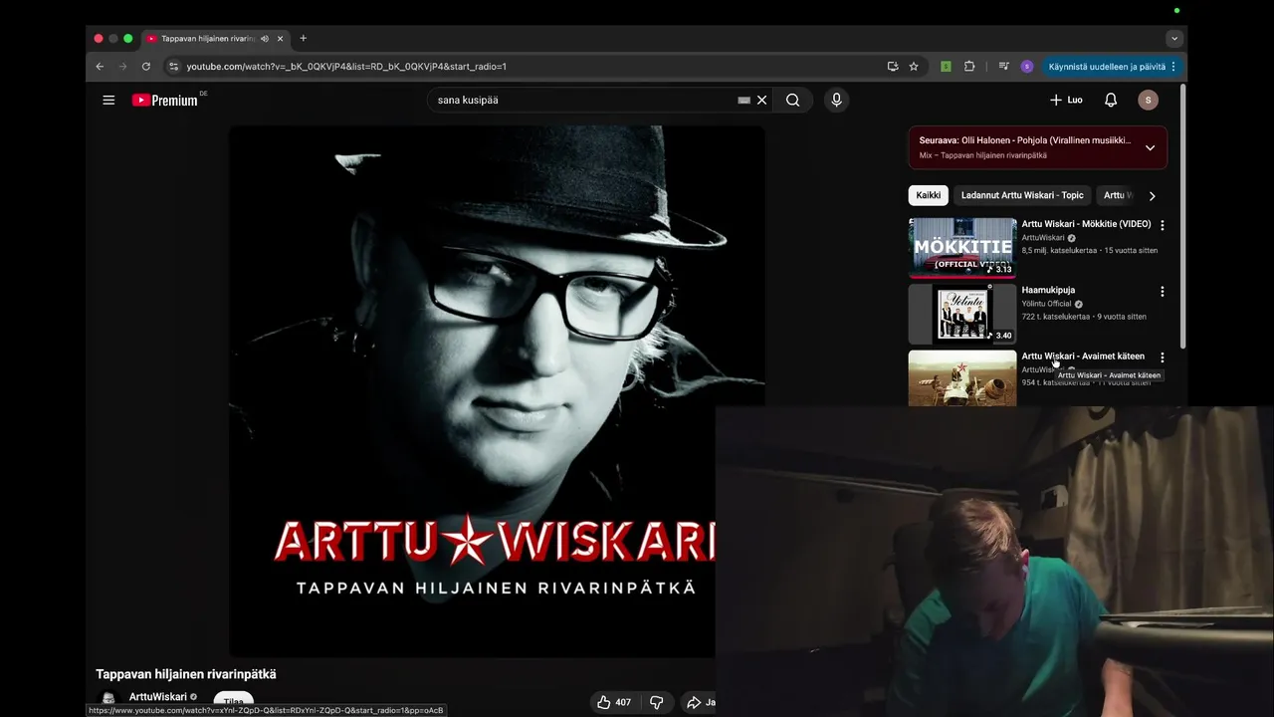Open the Yölintu Official channel name
The width and height of the screenshot is (1274, 717).
1046,304
